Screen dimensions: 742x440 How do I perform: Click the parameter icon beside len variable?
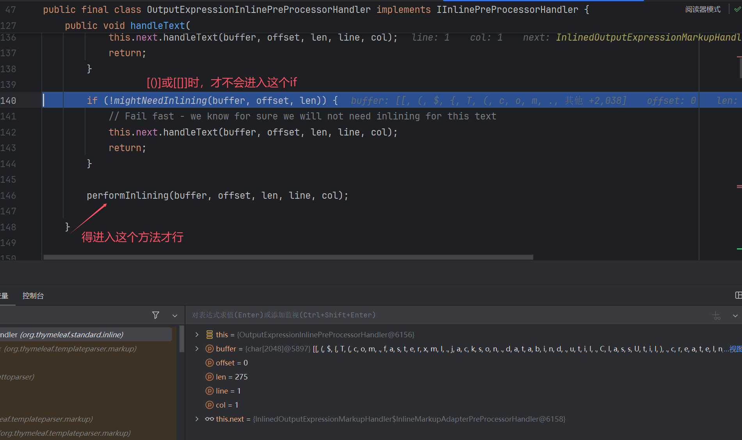click(x=210, y=377)
